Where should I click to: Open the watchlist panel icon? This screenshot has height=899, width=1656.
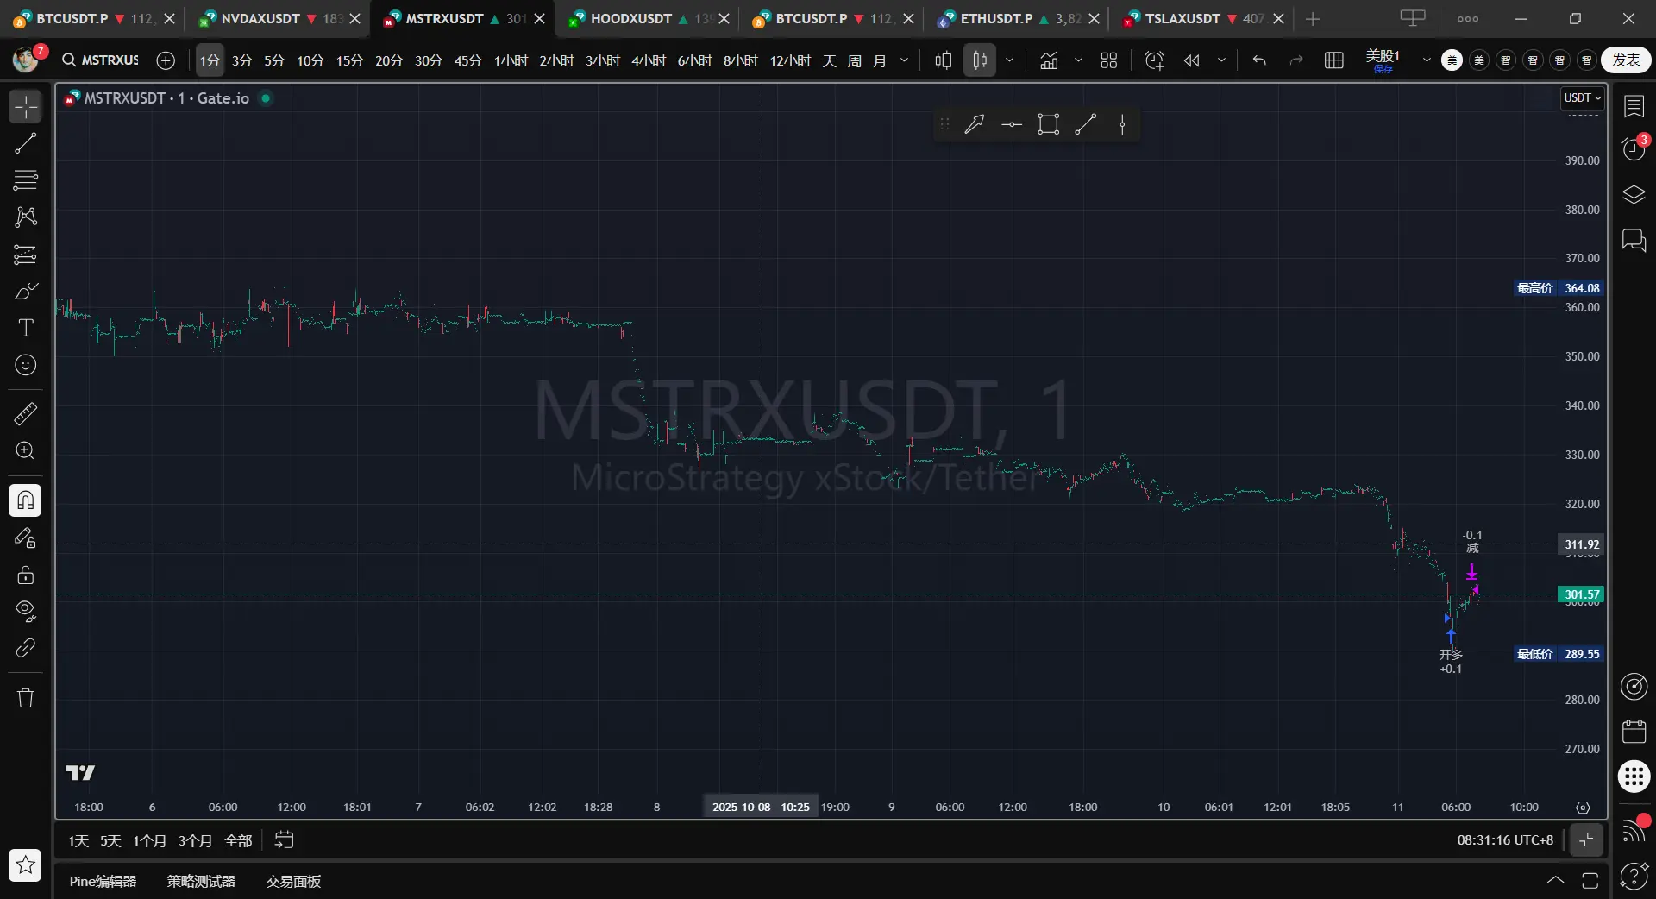click(1634, 106)
